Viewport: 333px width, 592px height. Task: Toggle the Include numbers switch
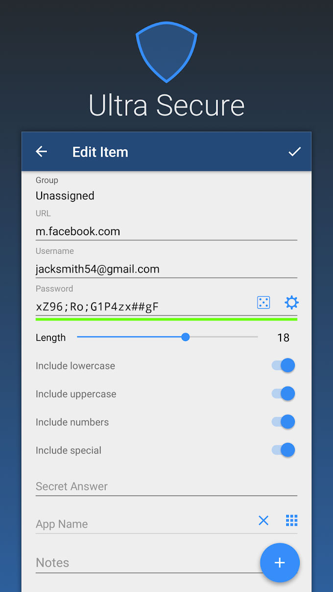point(284,422)
